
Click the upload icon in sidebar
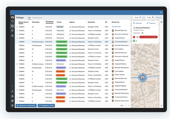coord(12,91)
